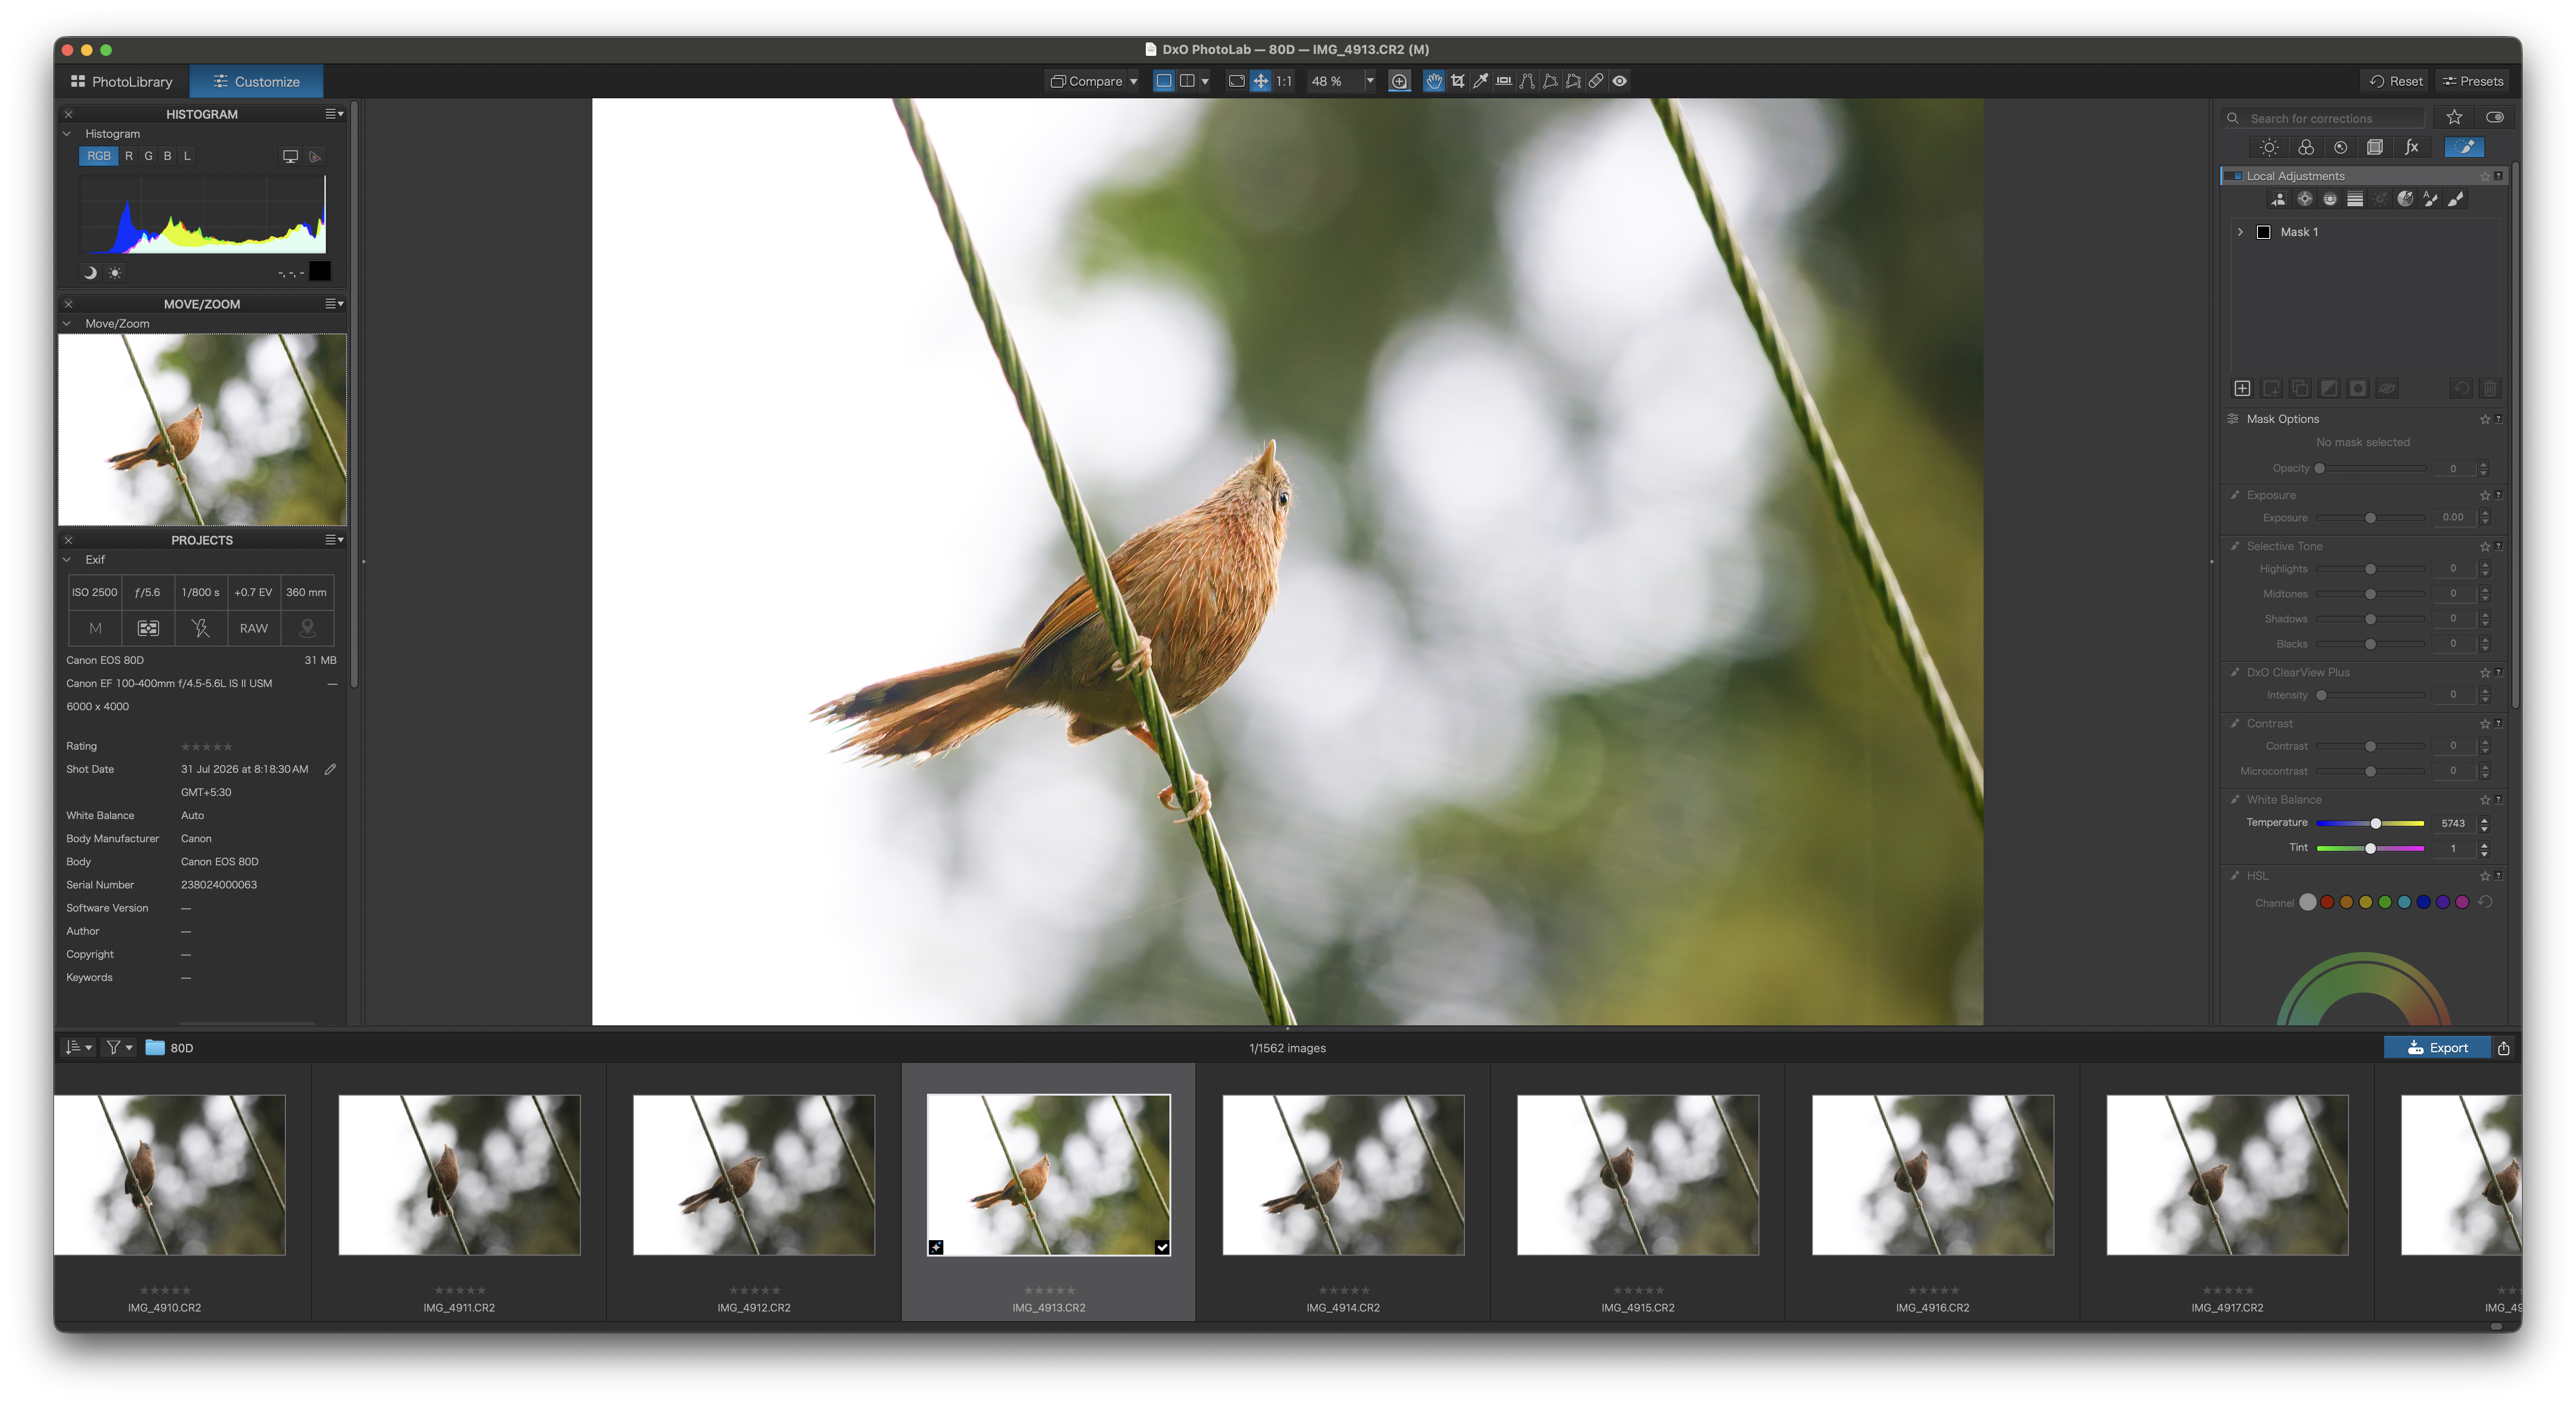Adjust the Temperature slider handle
Screen dimensions: 2576x1404
(2376, 823)
